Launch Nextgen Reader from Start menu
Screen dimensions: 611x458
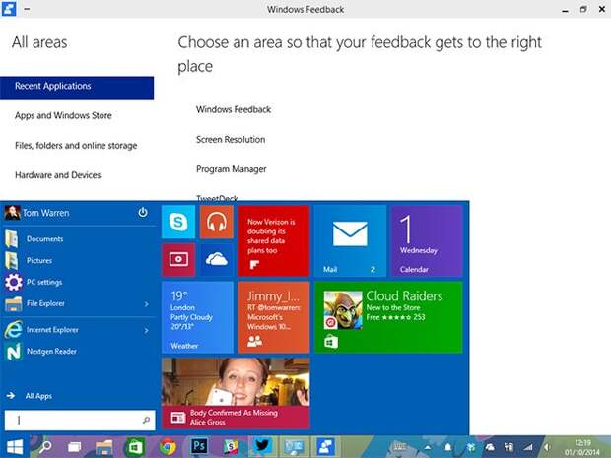click(x=51, y=352)
